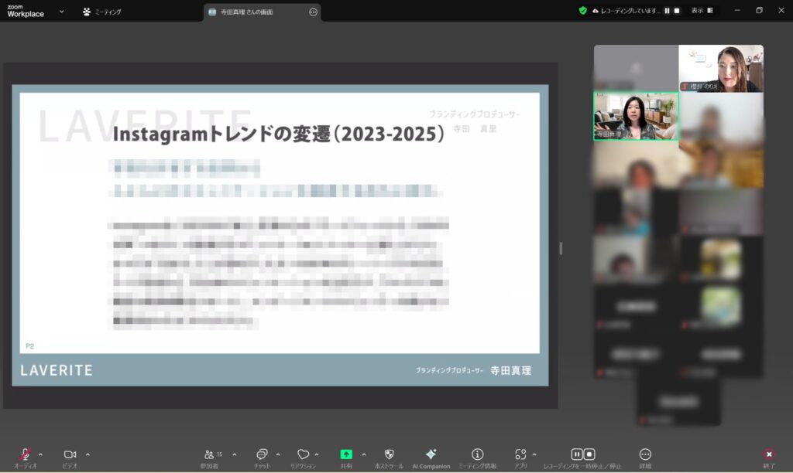Stop recording from top status bar

pos(677,11)
